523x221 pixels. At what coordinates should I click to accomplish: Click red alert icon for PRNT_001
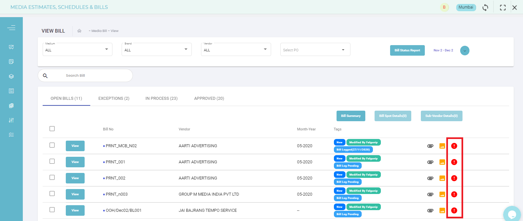[454, 162]
